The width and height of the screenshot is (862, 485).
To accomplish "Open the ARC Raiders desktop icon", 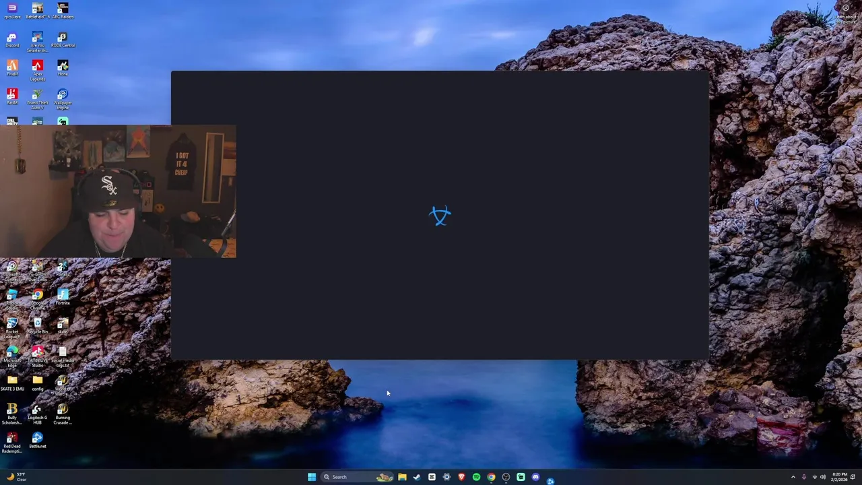I will tap(63, 11).
